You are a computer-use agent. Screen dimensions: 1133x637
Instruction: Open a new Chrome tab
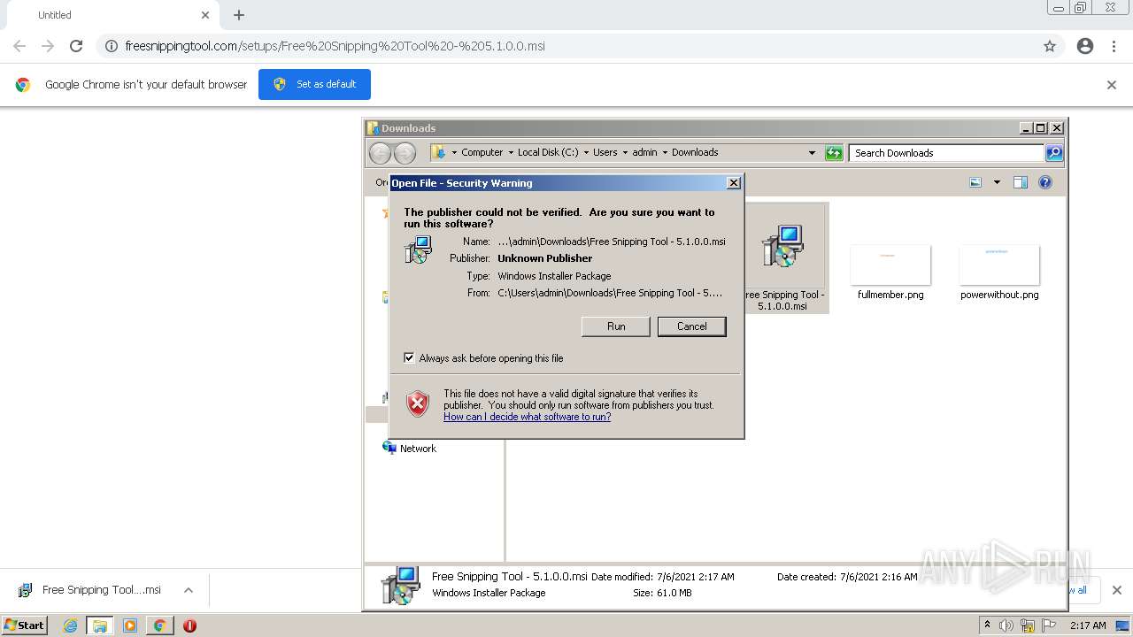(x=239, y=15)
